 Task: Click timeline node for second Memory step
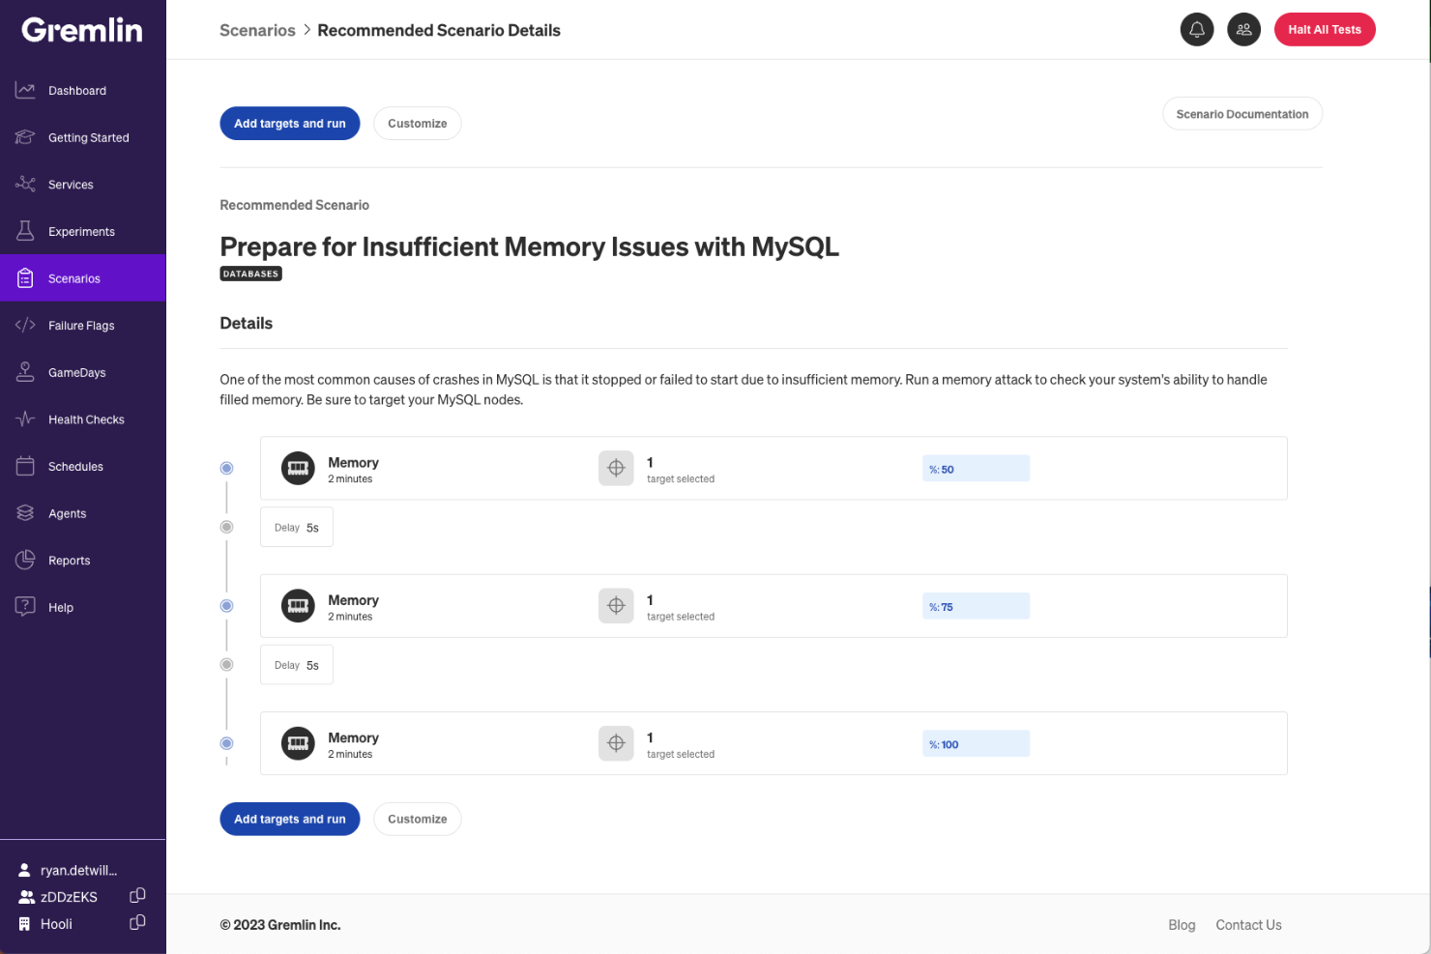click(226, 606)
